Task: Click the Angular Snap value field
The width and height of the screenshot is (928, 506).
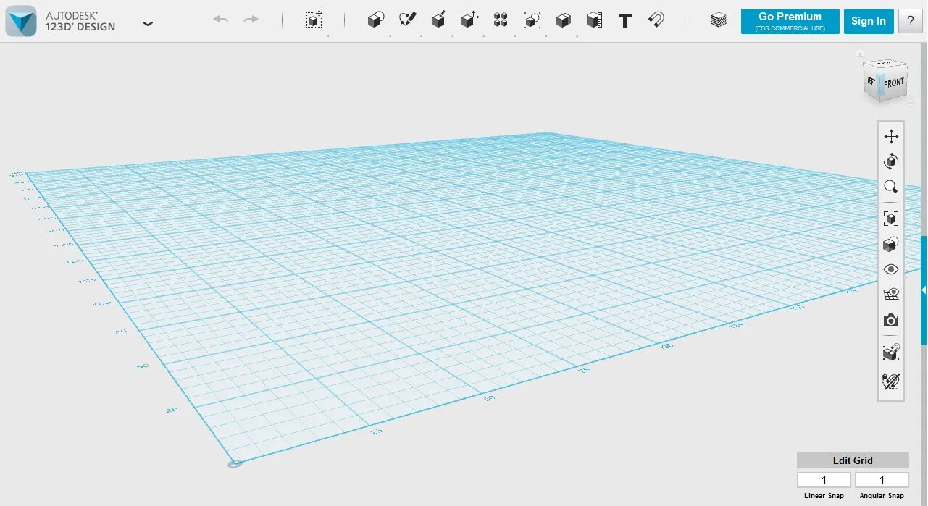Action: (882, 480)
